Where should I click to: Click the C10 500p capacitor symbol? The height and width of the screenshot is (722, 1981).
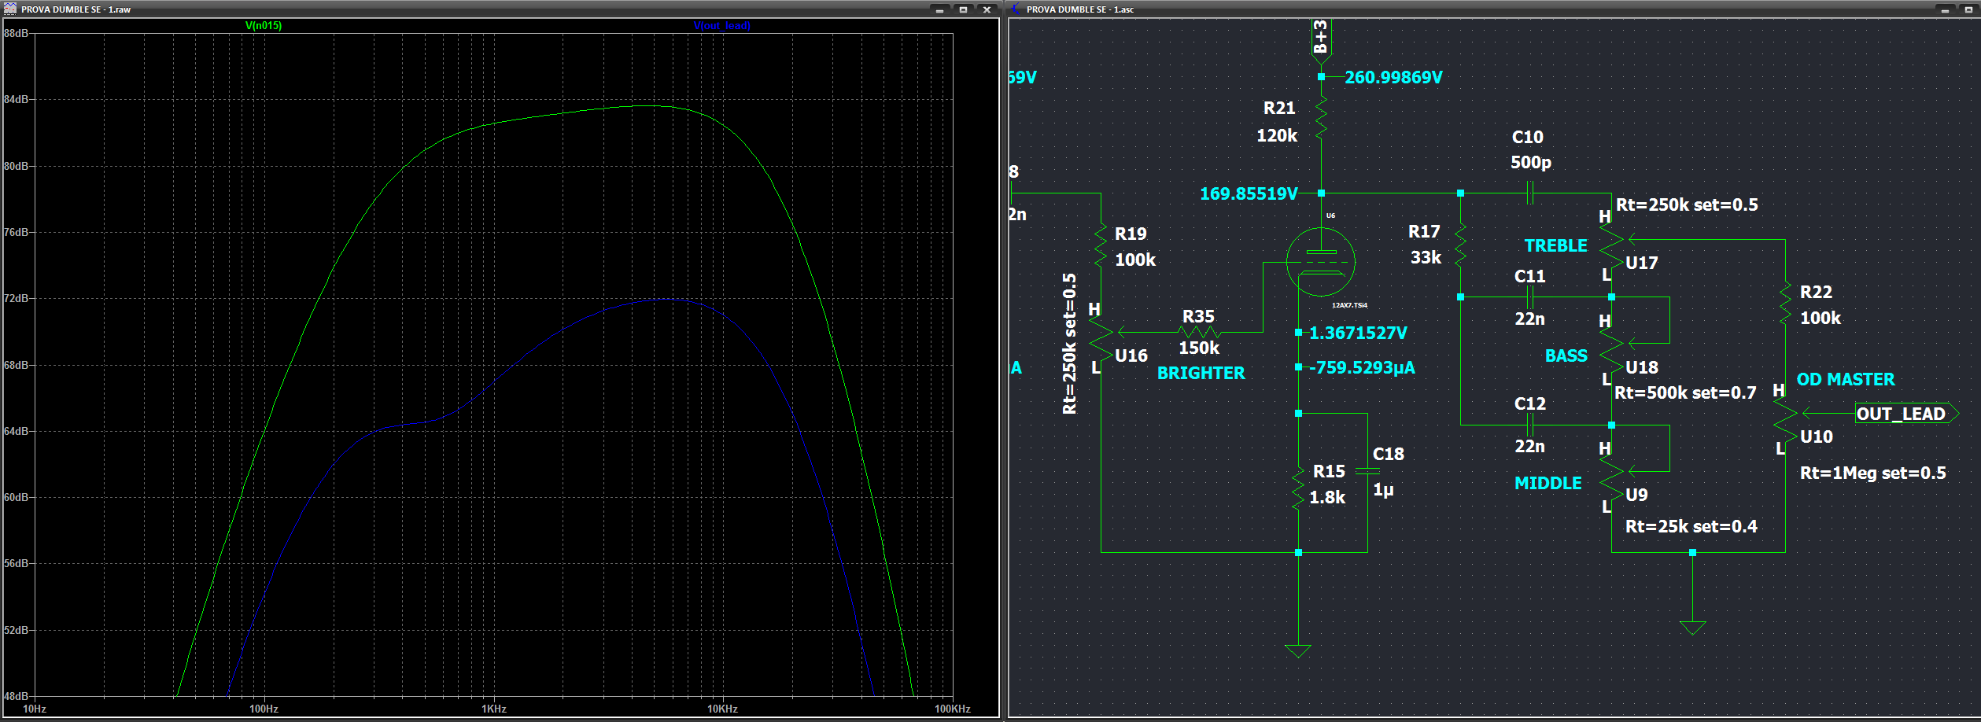pos(1530,193)
